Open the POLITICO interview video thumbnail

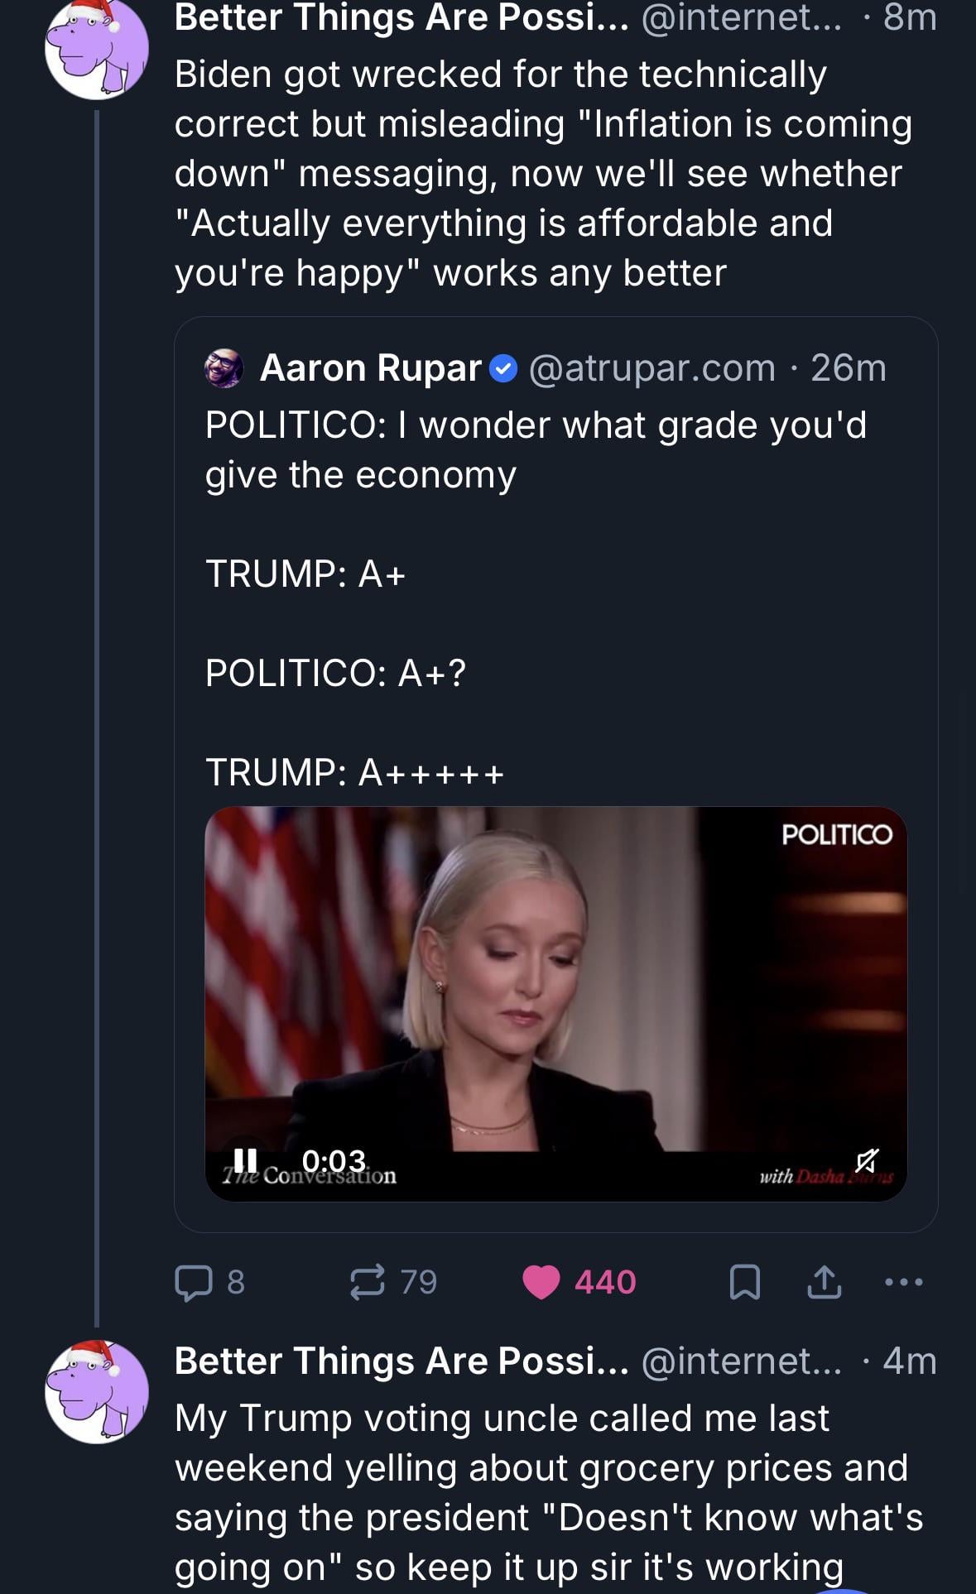click(x=555, y=977)
